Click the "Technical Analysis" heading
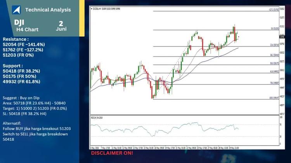 [x=48, y=10]
